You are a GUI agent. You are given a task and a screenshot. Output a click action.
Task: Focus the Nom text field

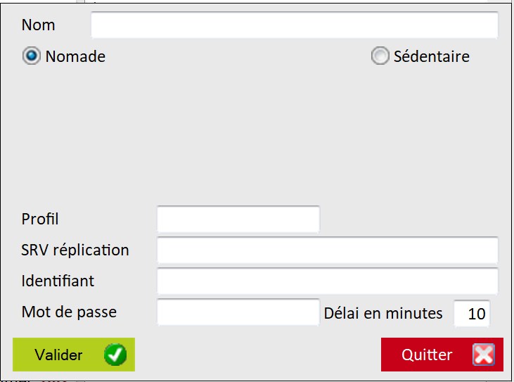pos(294,25)
